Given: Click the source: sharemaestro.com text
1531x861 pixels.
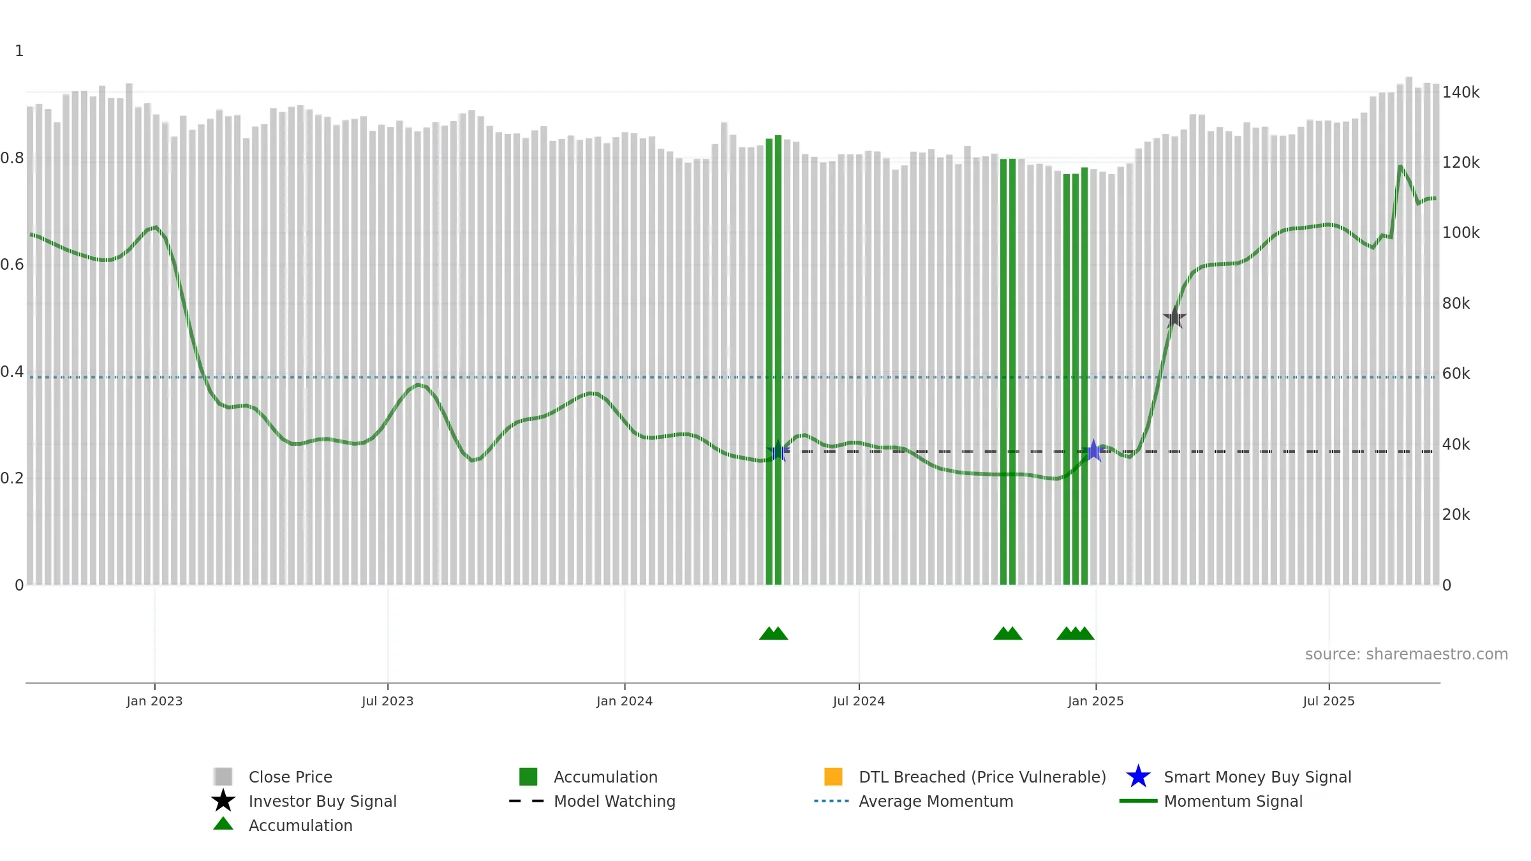Looking at the screenshot, I should pyautogui.click(x=1407, y=654).
